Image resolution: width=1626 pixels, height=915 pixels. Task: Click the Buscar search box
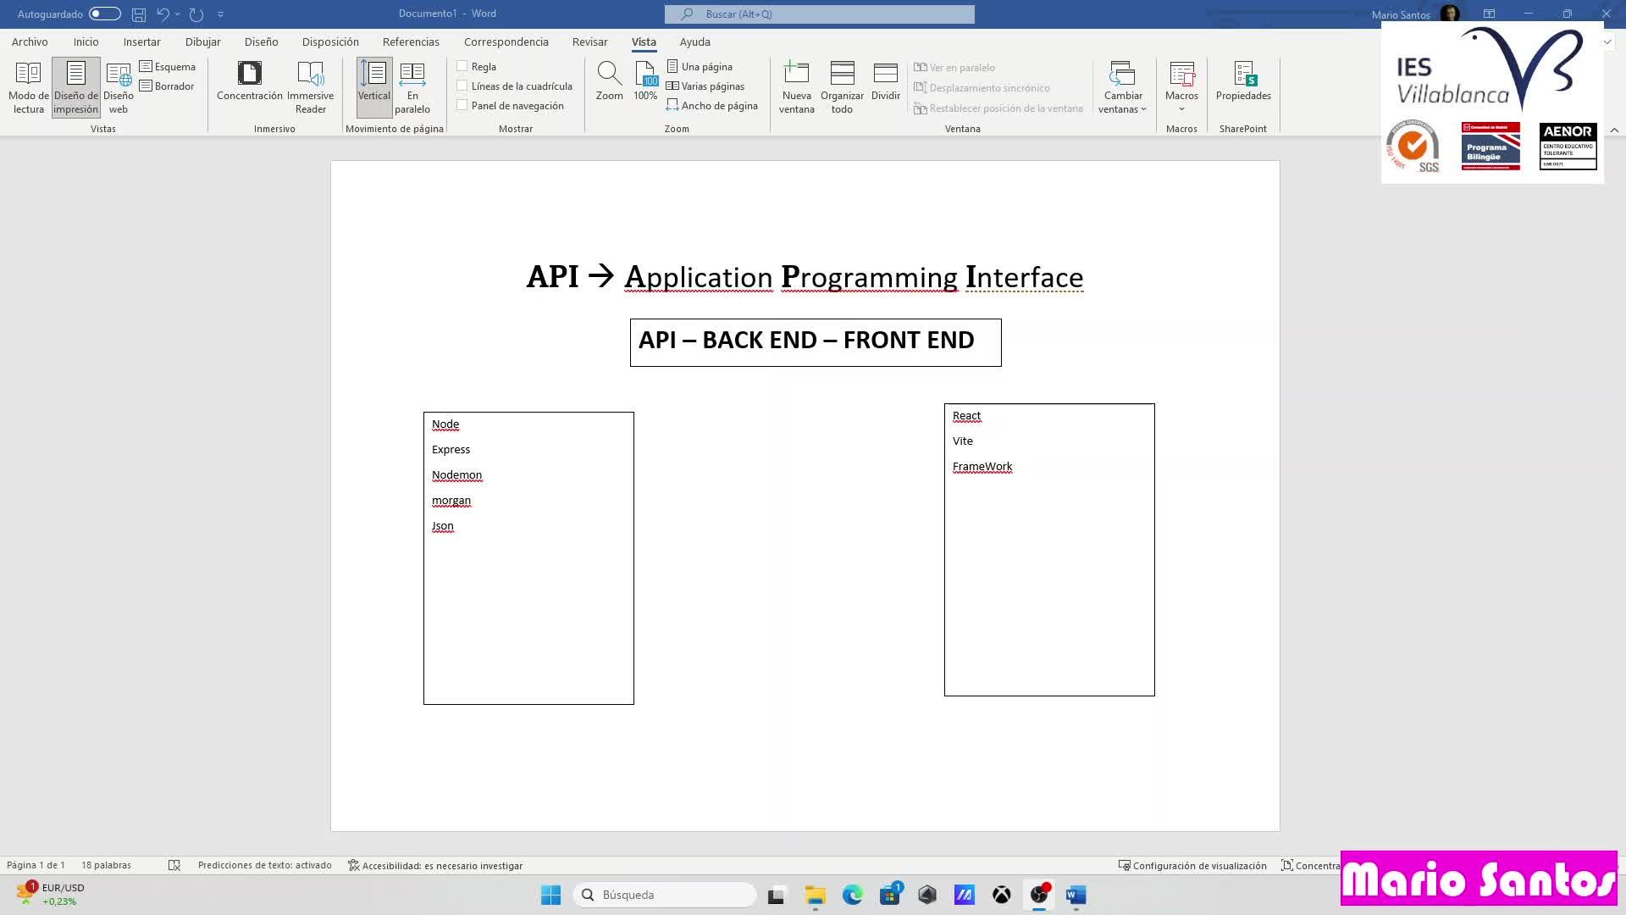(x=819, y=14)
